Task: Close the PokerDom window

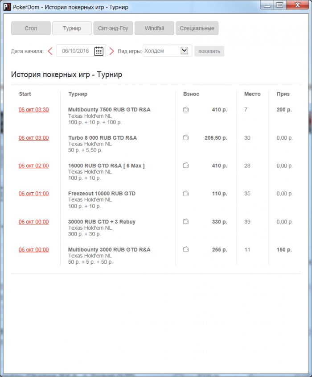Action: pos(297,5)
